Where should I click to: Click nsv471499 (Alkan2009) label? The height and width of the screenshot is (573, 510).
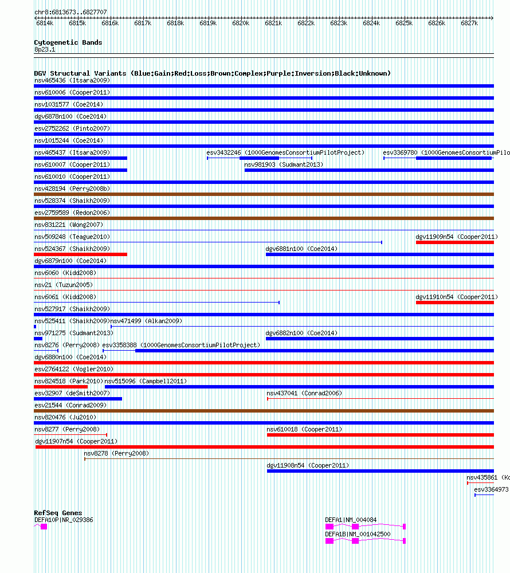pyautogui.click(x=147, y=321)
